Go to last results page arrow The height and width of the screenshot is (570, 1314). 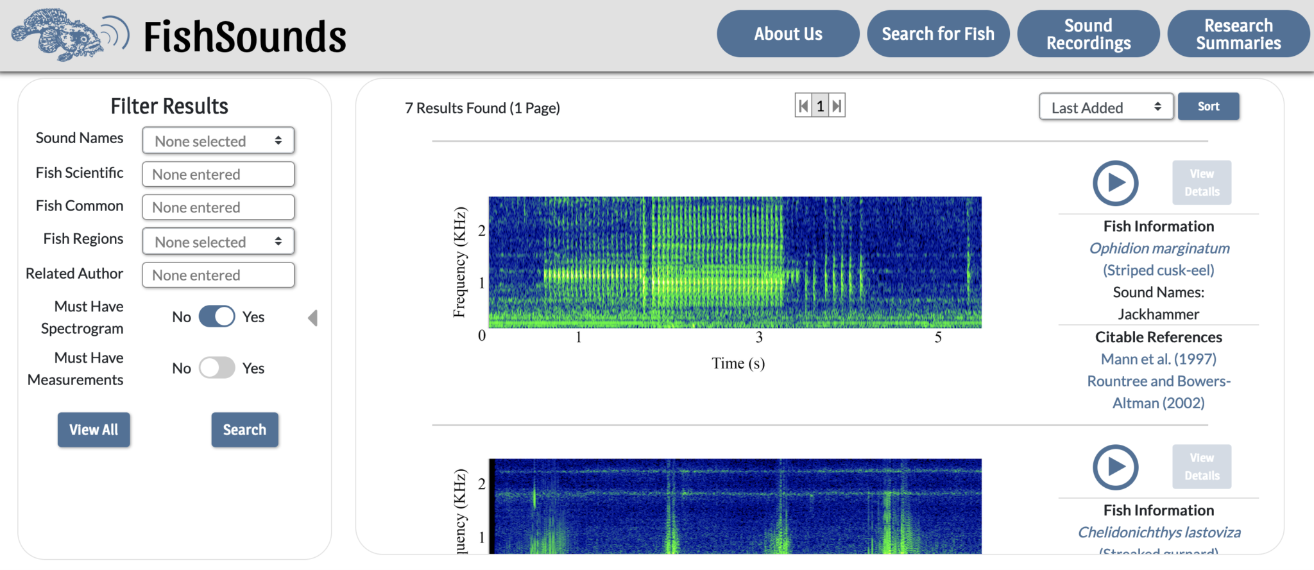(x=837, y=106)
